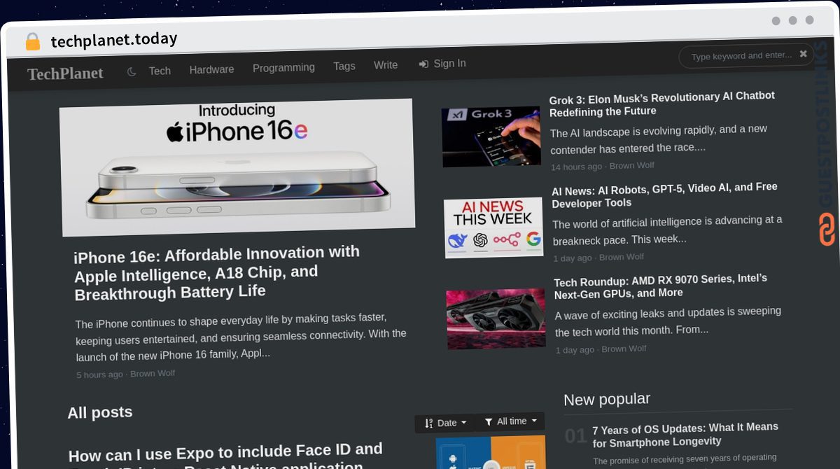Viewport: 840px width, 469px height.
Task: Clear search with the X icon
Action: [803, 54]
